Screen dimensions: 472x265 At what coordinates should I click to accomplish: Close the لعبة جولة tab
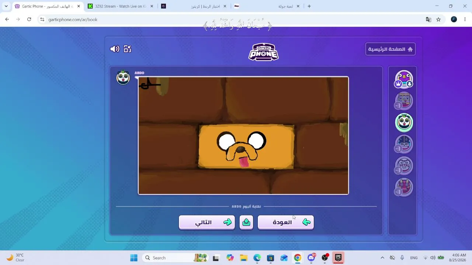(298, 6)
